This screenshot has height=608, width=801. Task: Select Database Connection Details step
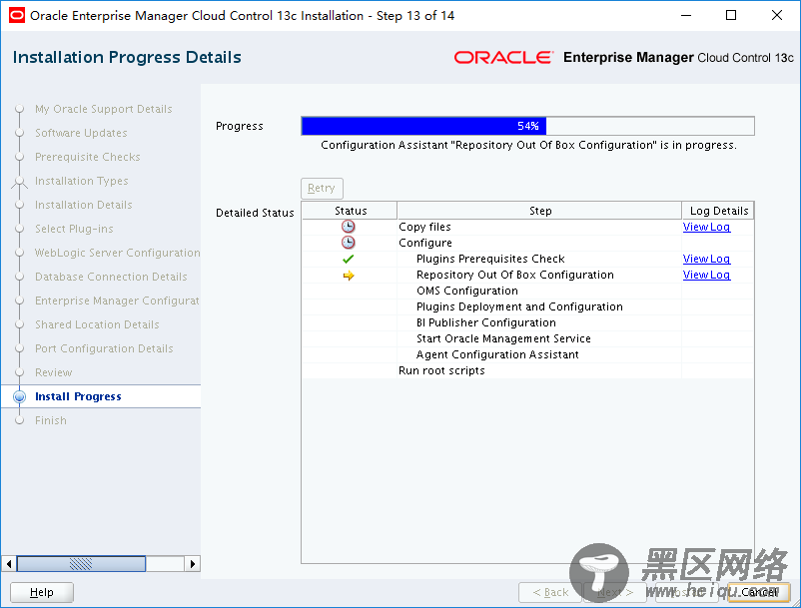click(x=111, y=277)
